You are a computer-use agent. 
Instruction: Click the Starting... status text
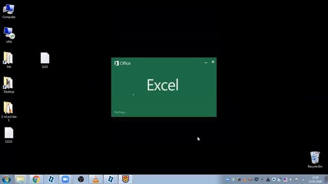pos(120,112)
